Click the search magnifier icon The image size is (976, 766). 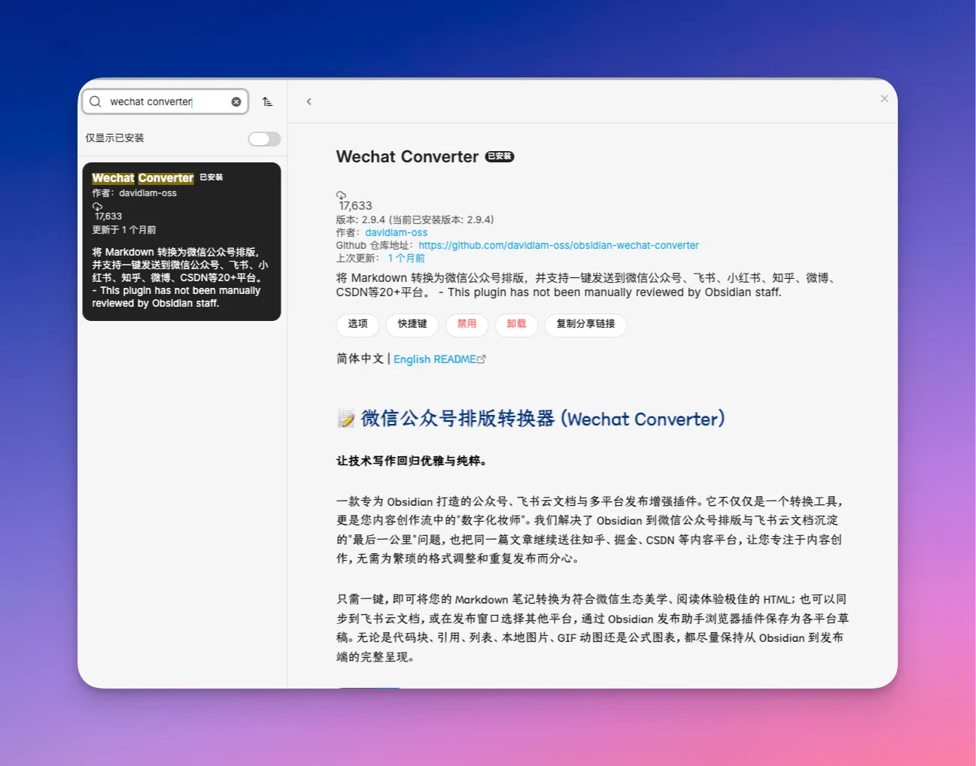(96, 101)
